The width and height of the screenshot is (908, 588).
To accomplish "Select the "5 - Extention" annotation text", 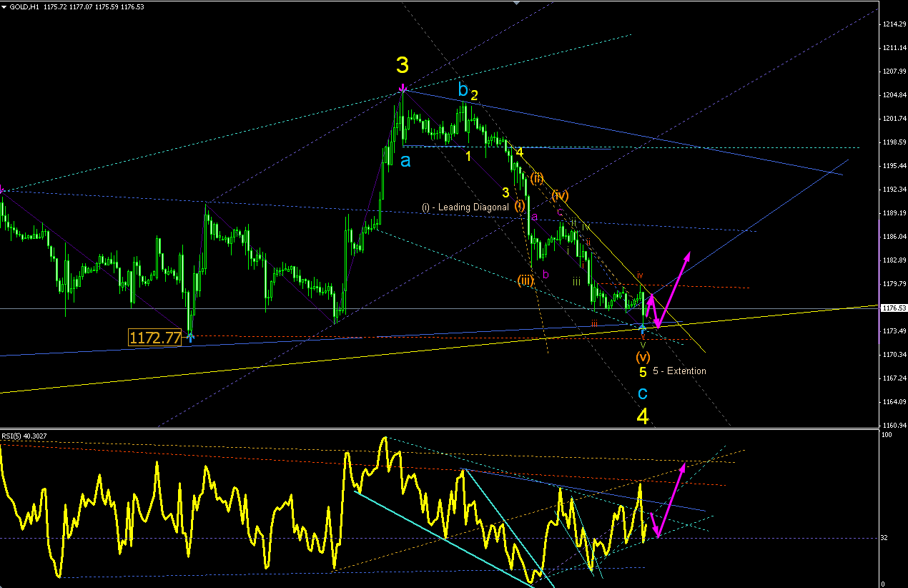I will (x=679, y=371).
